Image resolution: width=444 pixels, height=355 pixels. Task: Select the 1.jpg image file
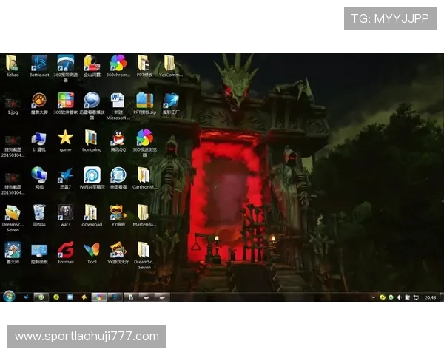13,102
